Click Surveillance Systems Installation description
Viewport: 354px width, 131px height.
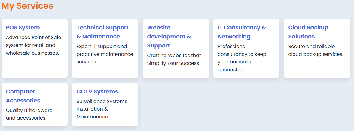tap(102, 109)
